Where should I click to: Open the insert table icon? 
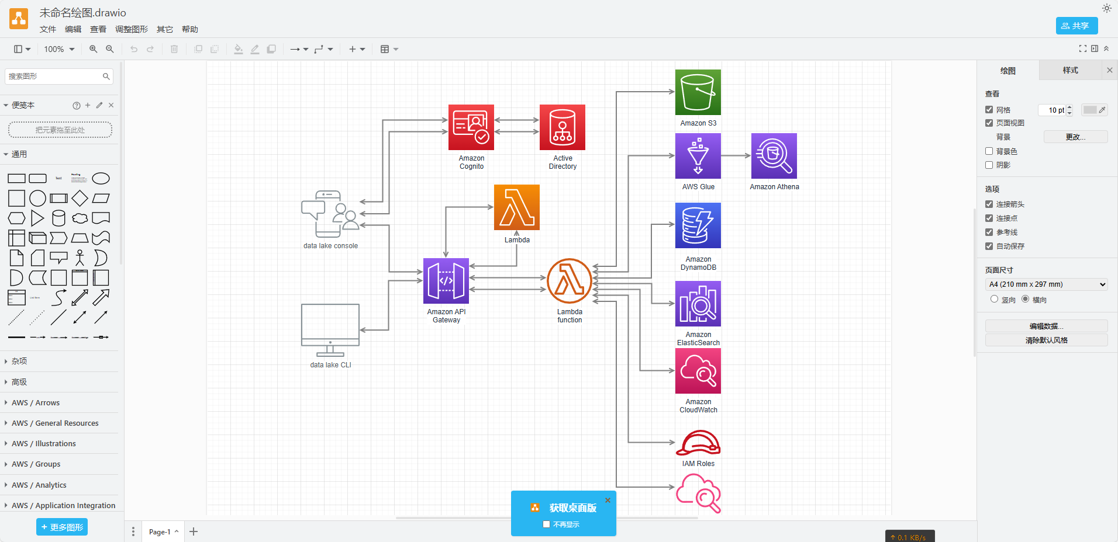click(x=389, y=50)
